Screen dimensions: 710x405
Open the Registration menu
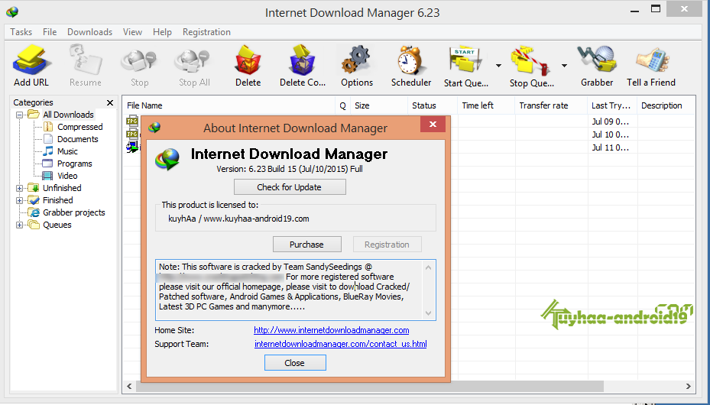(x=206, y=31)
